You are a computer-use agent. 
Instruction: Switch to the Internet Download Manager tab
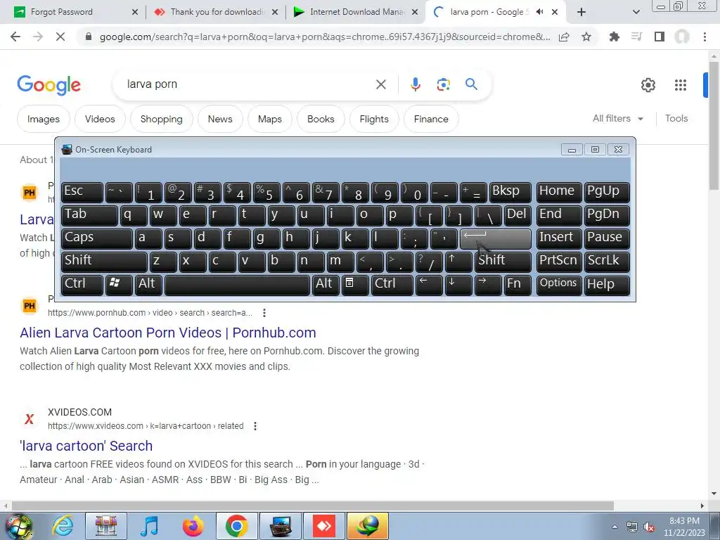coord(356,12)
